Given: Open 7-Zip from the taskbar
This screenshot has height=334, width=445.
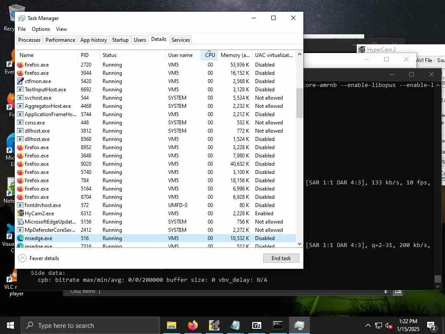Looking at the screenshot, I should 256,325.
